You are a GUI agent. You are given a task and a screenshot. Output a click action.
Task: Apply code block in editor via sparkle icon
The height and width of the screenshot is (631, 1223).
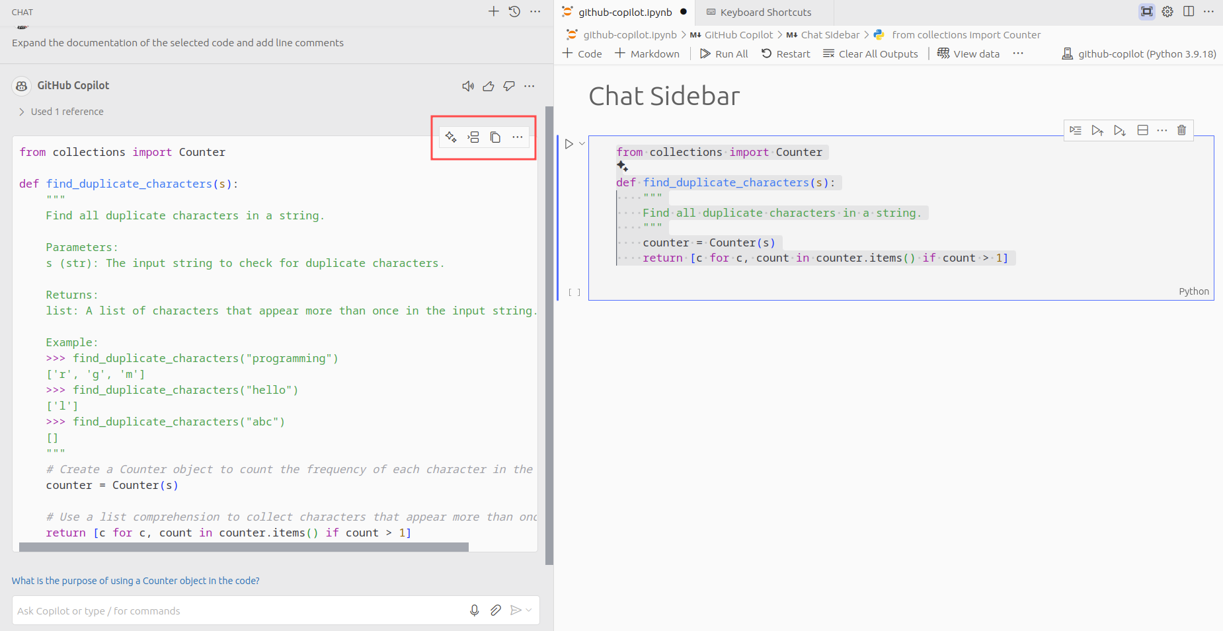tap(451, 137)
